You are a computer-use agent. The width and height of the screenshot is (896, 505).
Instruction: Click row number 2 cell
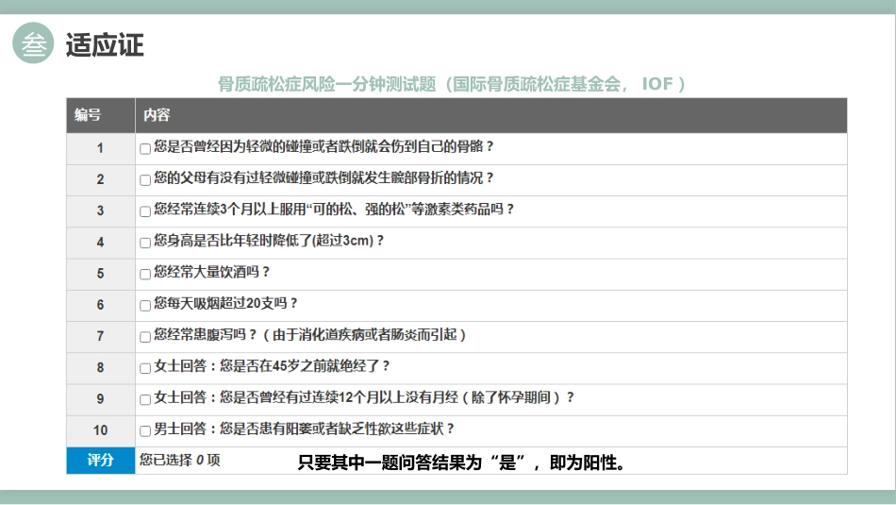tap(101, 180)
